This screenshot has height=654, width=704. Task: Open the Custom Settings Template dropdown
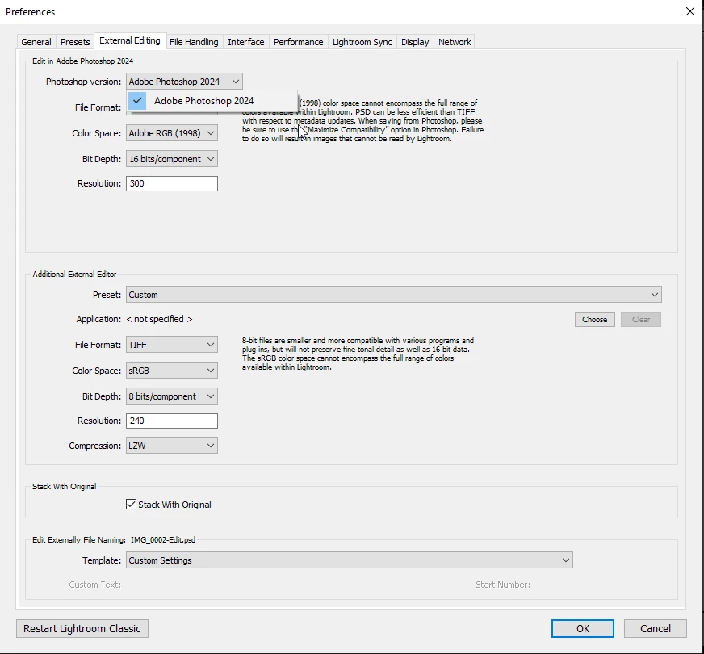[350, 560]
